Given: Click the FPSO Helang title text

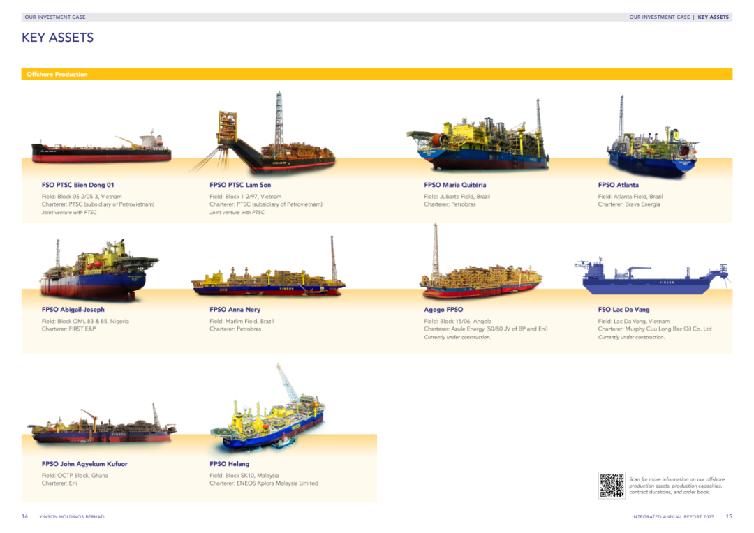Looking at the screenshot, I should 229,463.
